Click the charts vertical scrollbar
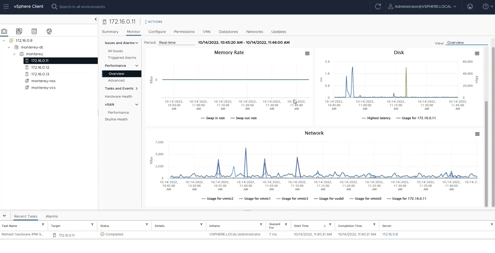Image resolution: width=495 pixels, height=253 pixels. (x=486, y=154)
